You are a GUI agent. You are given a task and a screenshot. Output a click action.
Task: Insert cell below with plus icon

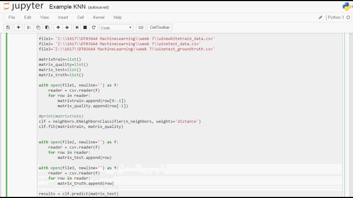pos(18,28)
